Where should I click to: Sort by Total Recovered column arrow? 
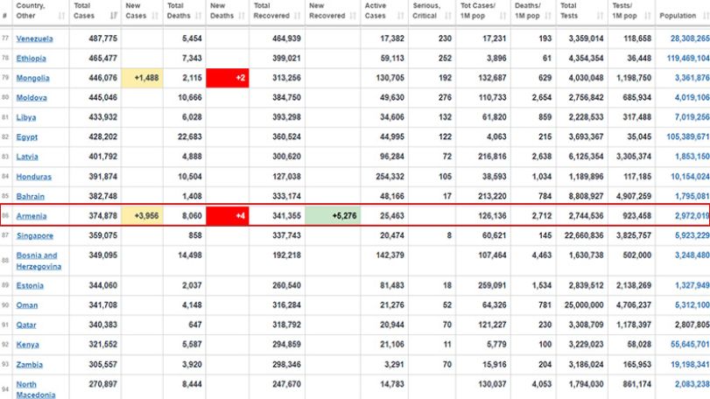pos(298,16)
